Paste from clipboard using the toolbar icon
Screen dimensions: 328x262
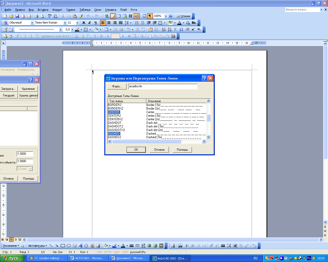click(75, 16)
